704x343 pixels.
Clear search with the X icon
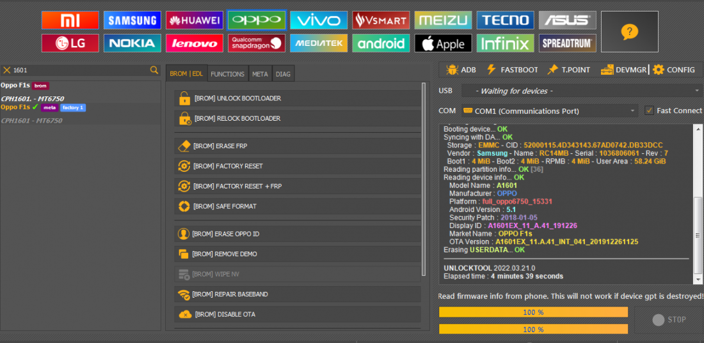pos(7,70)
